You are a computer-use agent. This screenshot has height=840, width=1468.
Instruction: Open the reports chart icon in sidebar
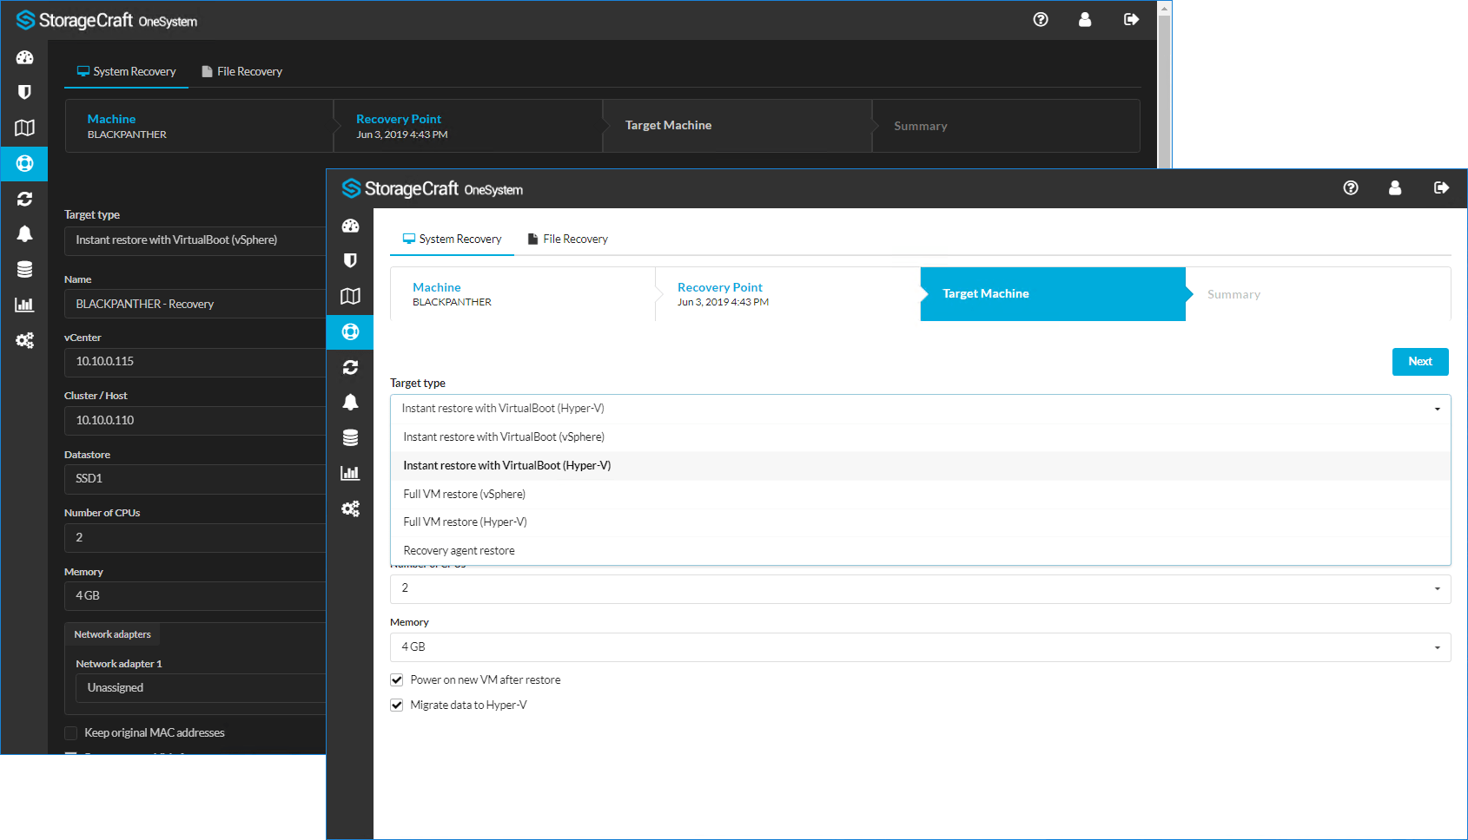(350, 472)
